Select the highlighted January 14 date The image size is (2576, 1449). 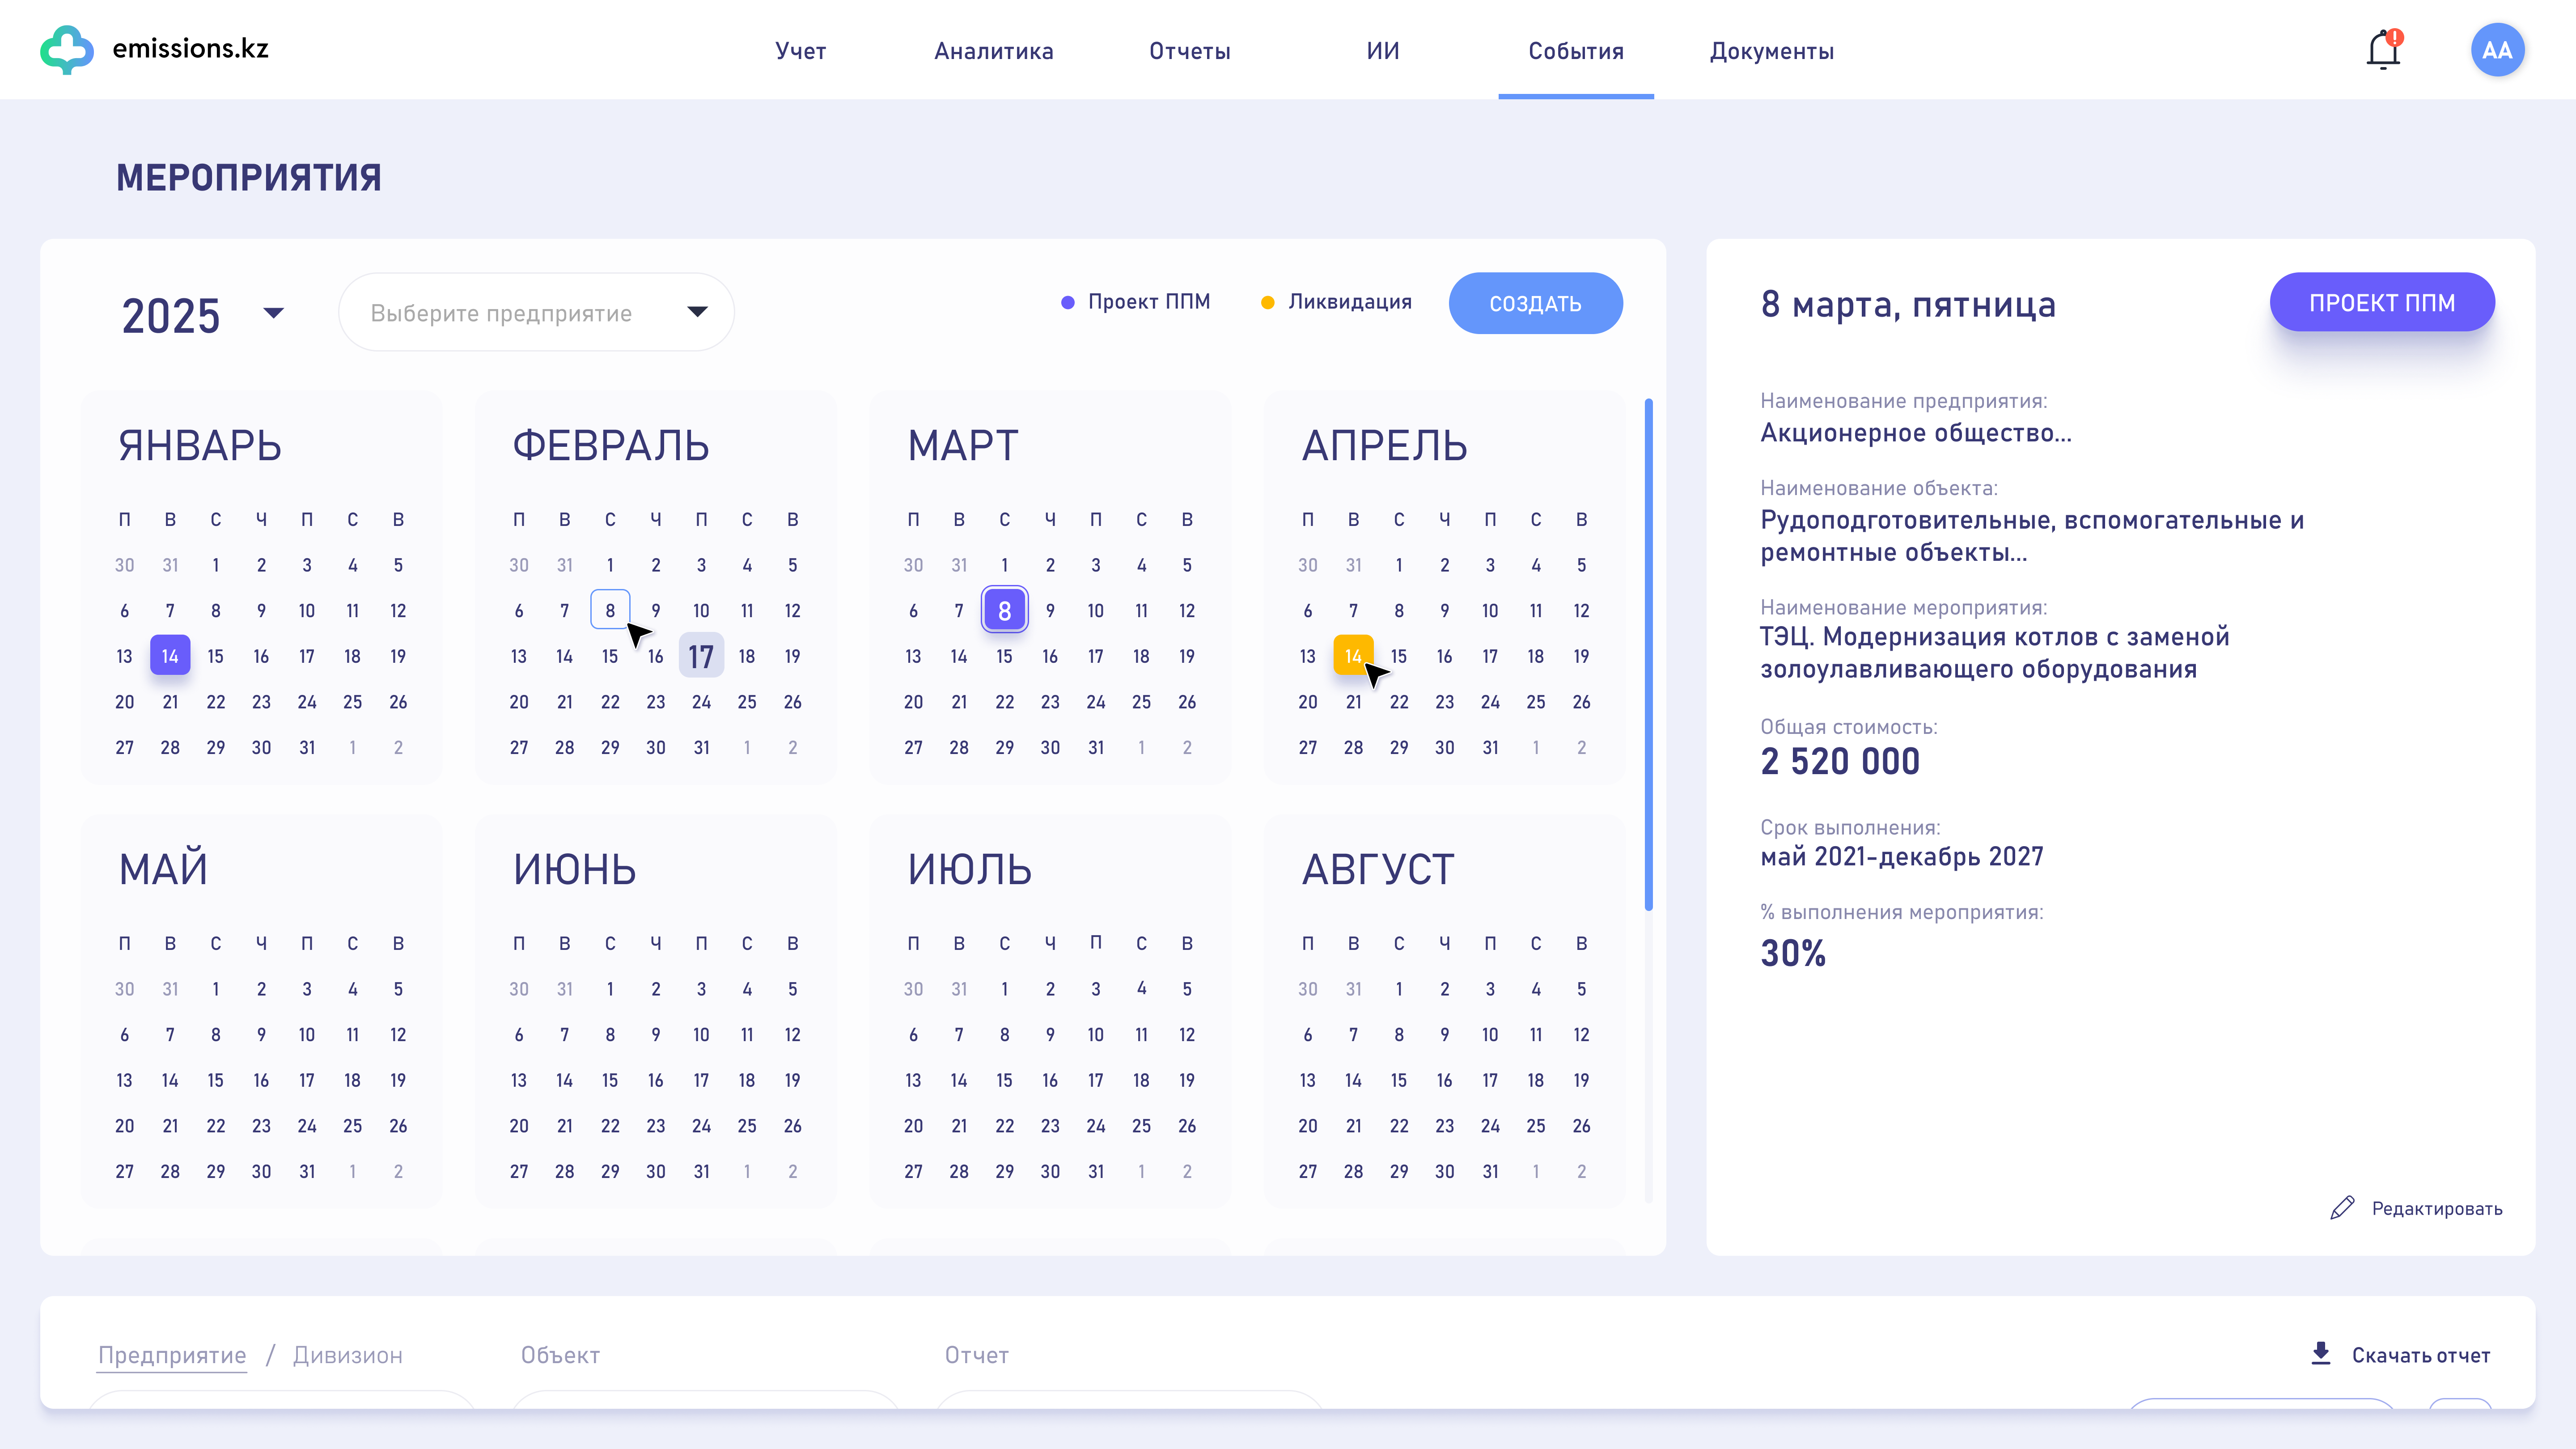pos(170,656)
